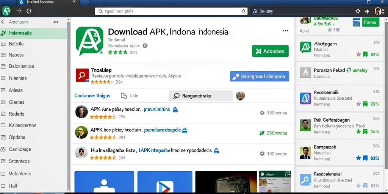Open the Pandcalanatal search app icon
Screen dimensions: 388x194
305,180
